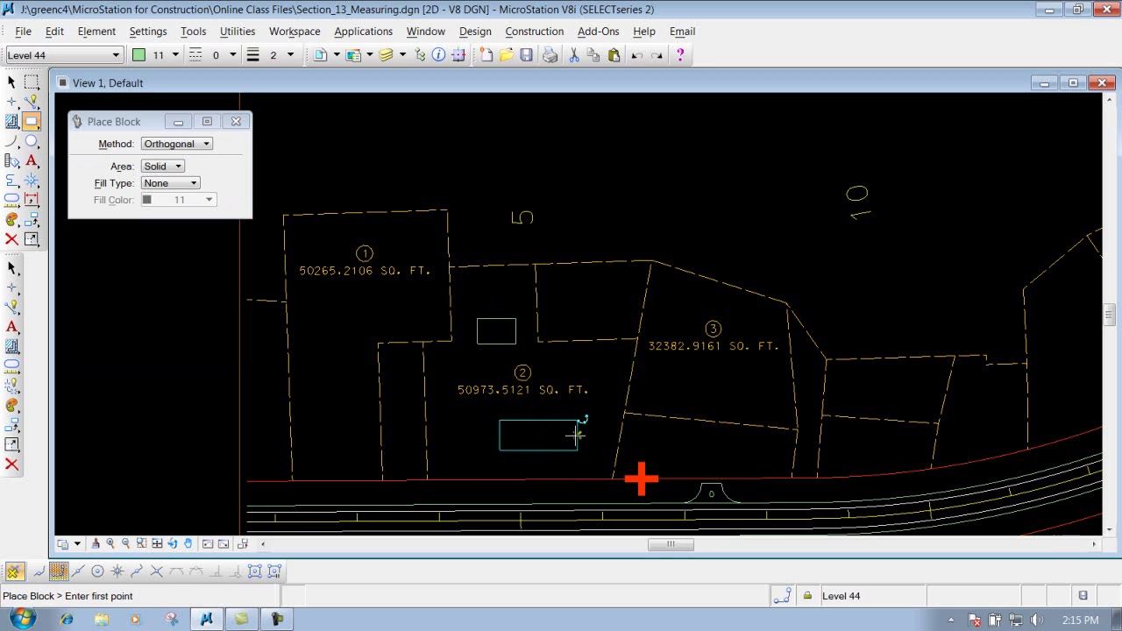This screenshot has width=1122, height=631.
Task: Select the Center snap mode icon
Action: (97, 571)
